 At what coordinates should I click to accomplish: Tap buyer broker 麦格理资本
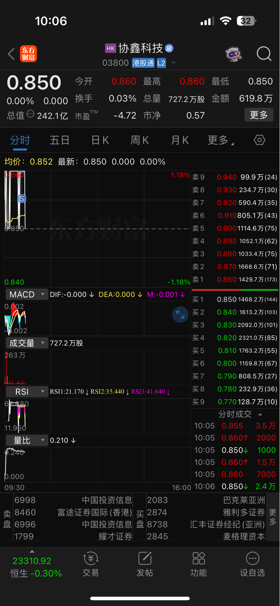click(244, 536)
